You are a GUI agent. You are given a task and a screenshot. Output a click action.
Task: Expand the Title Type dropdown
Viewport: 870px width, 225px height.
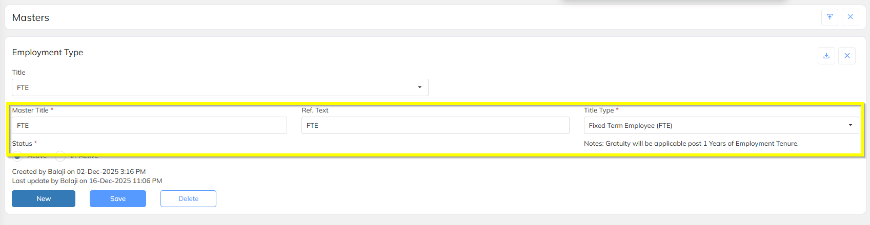pyautogui.click(x=721, y=125)
